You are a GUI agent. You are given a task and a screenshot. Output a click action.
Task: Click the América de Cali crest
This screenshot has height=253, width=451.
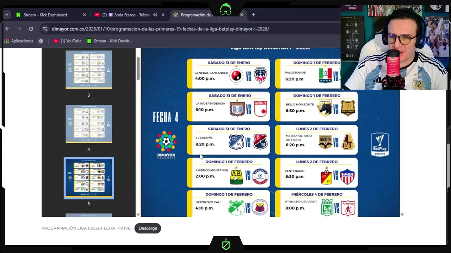[x=348, y=208]
